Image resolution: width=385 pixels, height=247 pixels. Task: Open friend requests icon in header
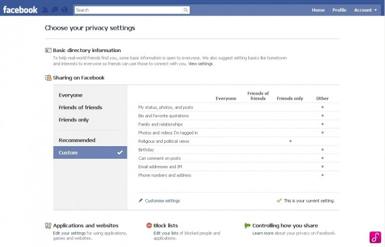click(45, 10)
